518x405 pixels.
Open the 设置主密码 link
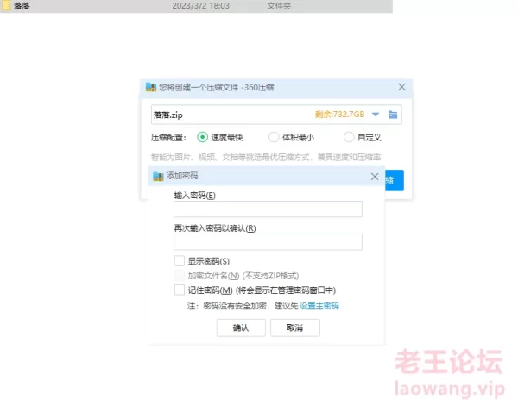tap(319, 306)
